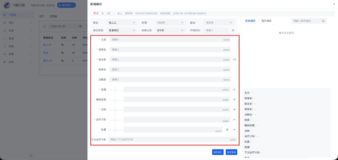Expand 管理 menu in sidebar
This screenshot has height=160, width=338.
pos(17,54)
